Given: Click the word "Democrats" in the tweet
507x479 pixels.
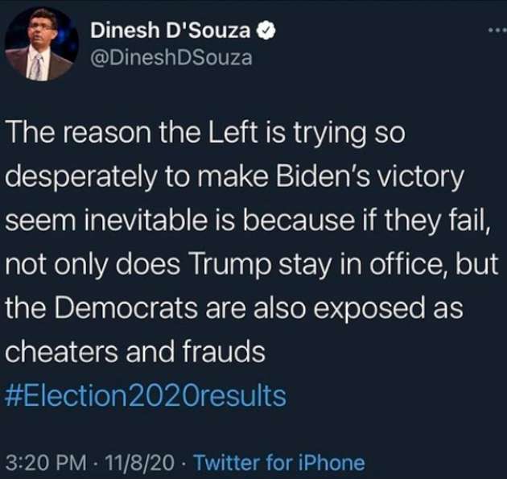Looking at the screenshot, I should [126, 308].
